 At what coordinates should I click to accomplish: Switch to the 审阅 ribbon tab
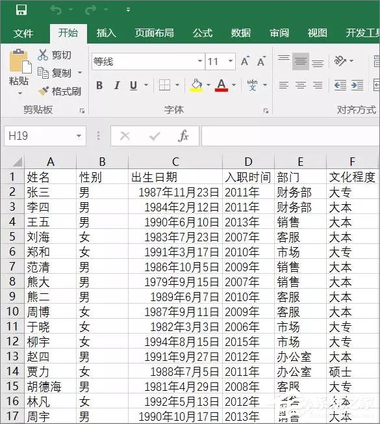click(x=279, y=33)
